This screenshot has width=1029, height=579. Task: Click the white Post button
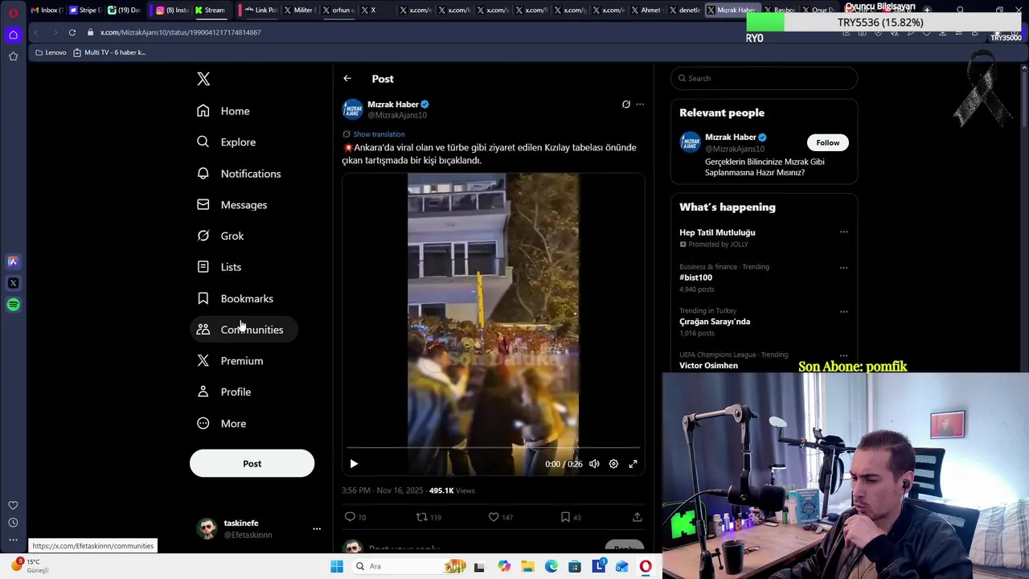tap(252, 463)
